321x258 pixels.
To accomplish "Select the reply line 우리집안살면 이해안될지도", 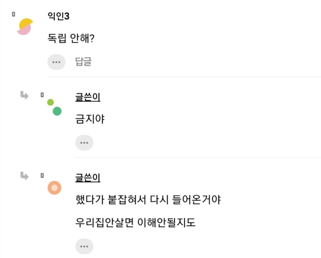I will (x=135, y=222).
